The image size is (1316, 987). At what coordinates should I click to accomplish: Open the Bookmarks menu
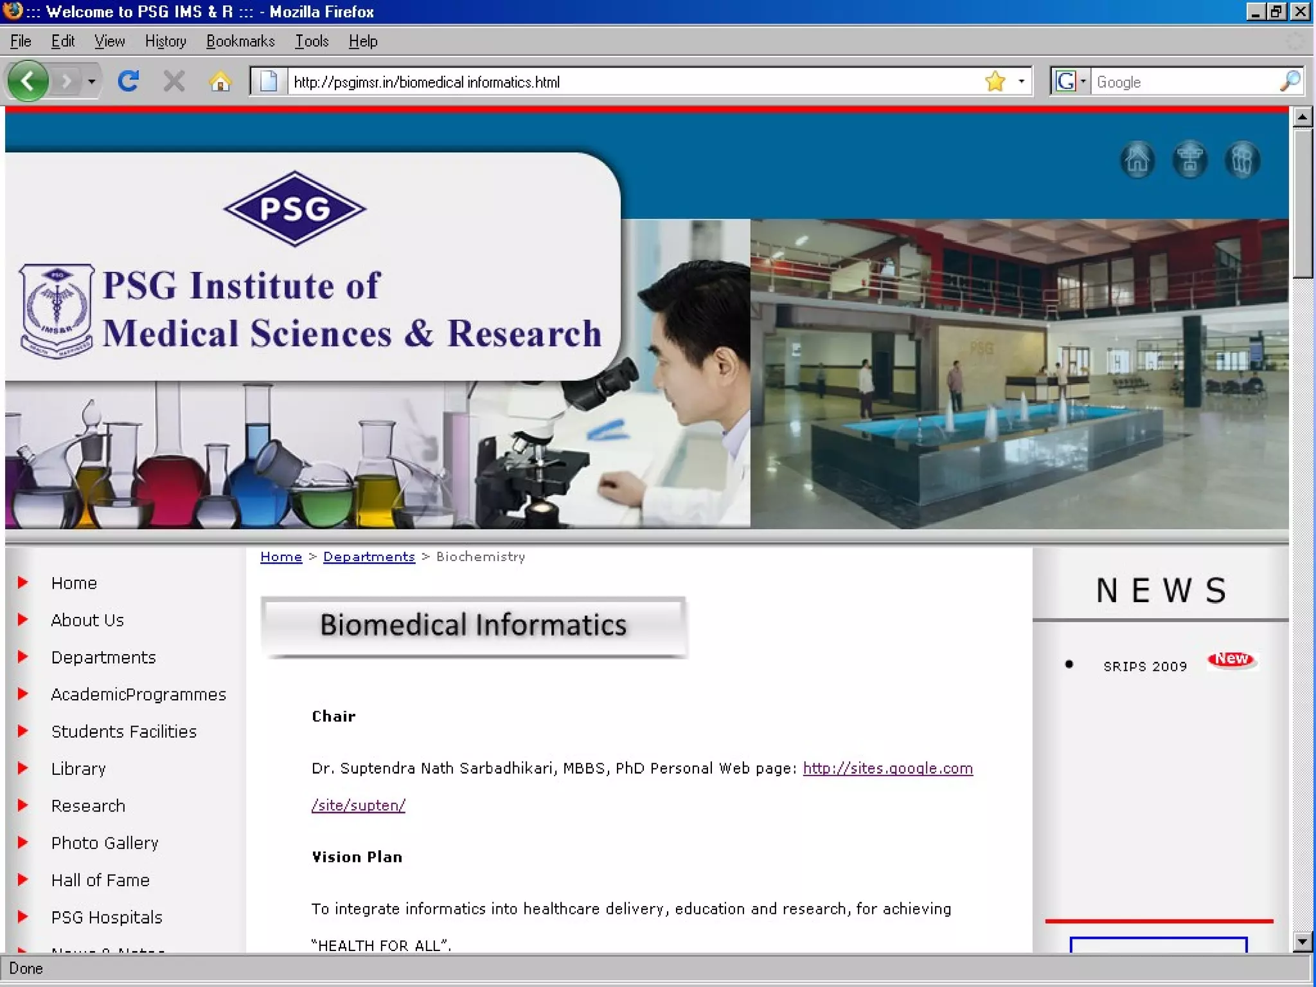[x=240, y=41]
